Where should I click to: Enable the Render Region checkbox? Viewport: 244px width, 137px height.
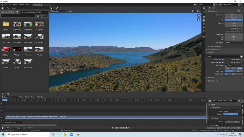(x=241, y=29)
